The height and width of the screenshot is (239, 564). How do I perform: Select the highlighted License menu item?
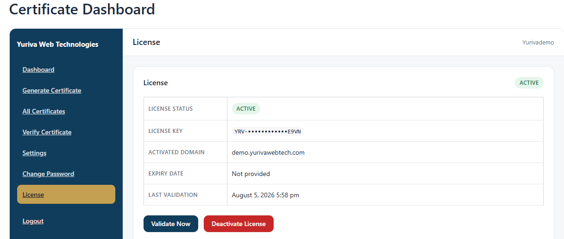click(x=66, y=195)
